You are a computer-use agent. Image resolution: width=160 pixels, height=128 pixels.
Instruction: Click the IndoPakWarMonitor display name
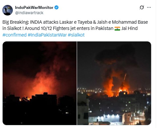34,8
